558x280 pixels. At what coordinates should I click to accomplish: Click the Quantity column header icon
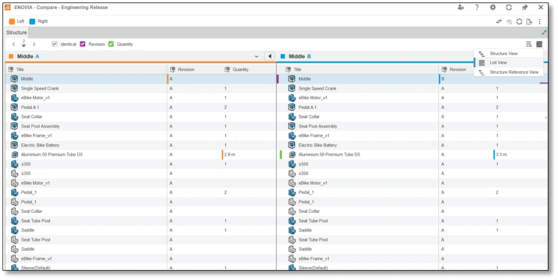227,70
